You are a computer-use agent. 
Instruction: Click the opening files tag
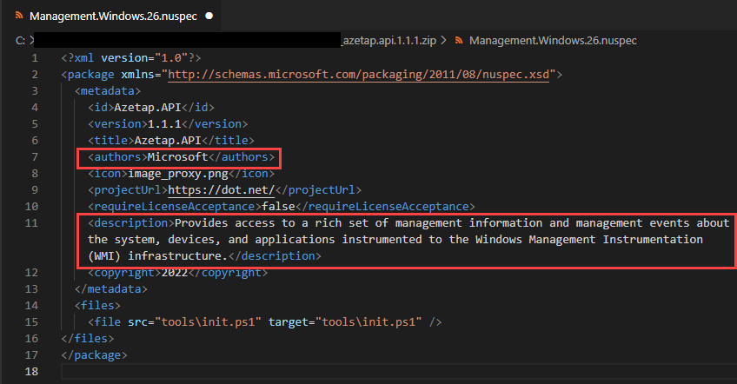coord(97,306)
